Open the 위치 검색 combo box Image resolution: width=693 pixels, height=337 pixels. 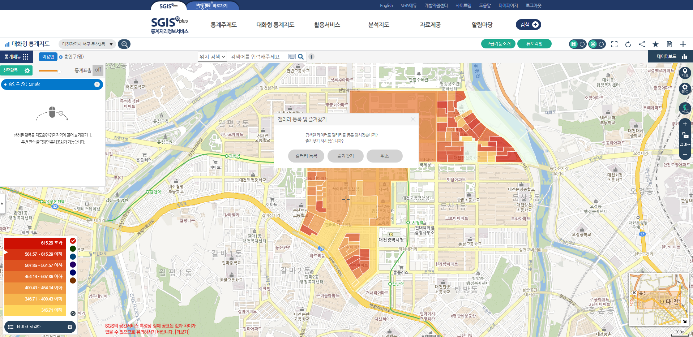pyautogui.click(x=213, y=57)
